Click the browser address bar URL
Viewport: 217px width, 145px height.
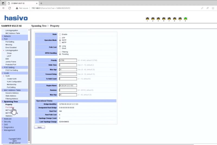click(x=51, y=8)
